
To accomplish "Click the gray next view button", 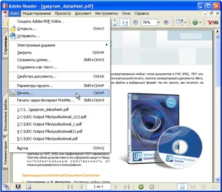I will click(x=152, y=187).
